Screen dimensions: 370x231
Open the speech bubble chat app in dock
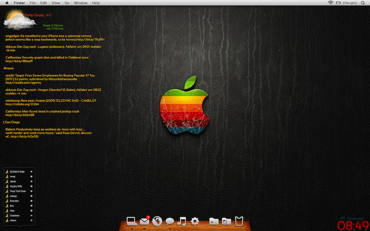point(170,221)
